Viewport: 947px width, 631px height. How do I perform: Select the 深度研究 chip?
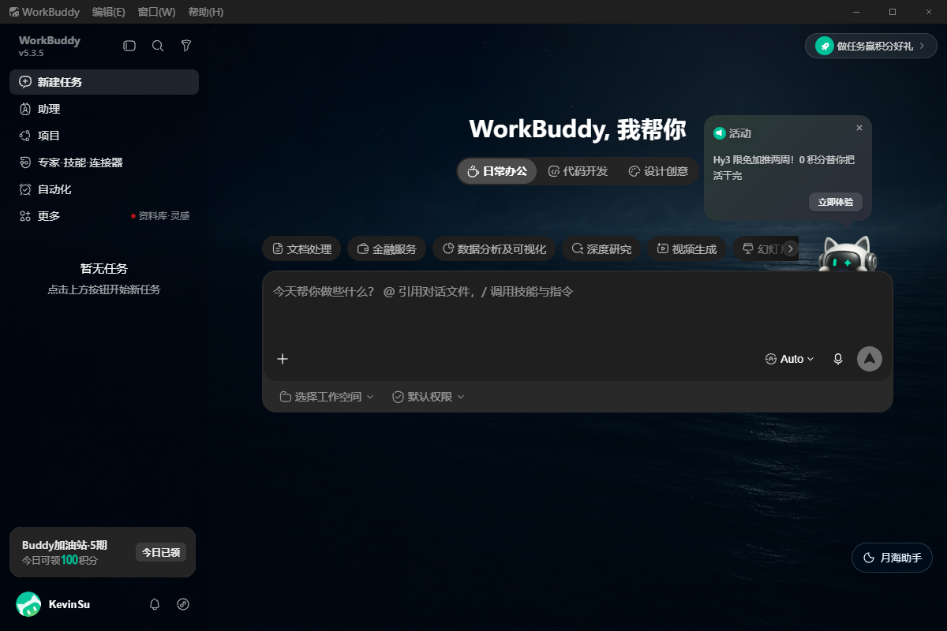coord(602,249)
